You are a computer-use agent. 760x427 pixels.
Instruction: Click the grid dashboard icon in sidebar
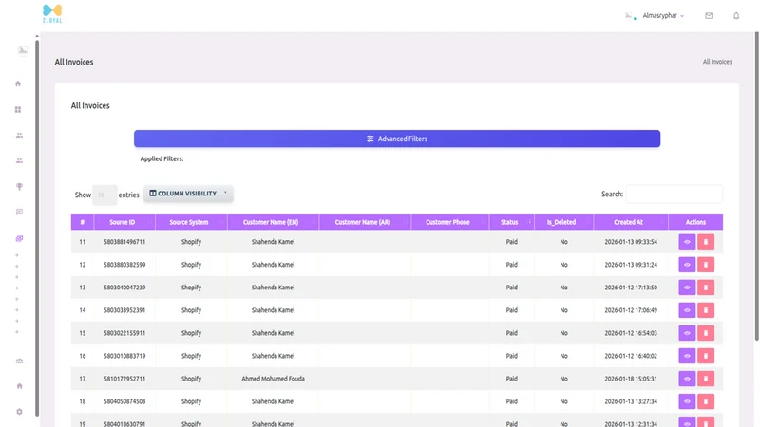point(18,110)
